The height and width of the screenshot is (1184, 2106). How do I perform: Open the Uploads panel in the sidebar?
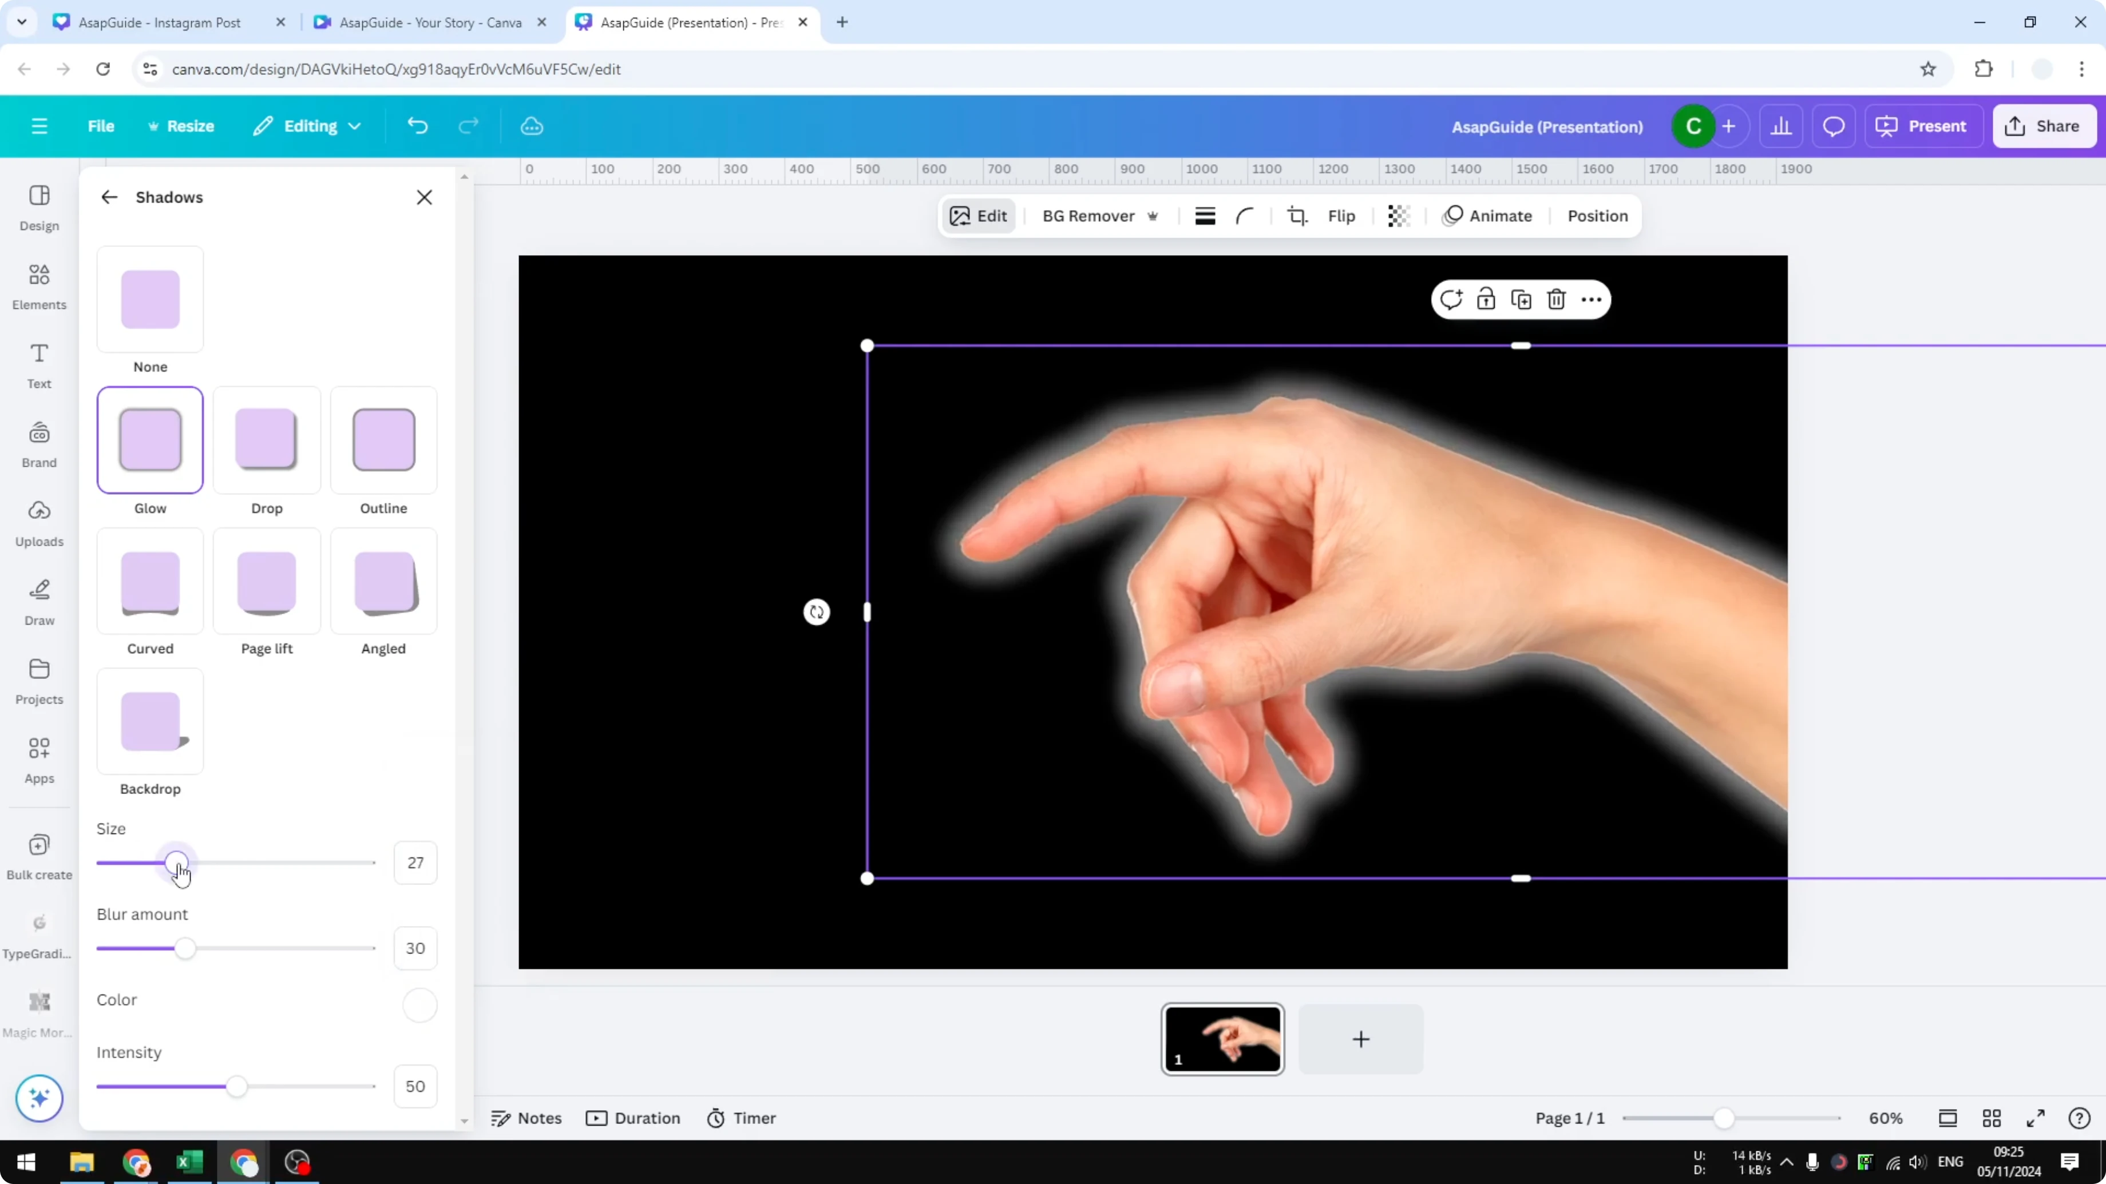coord(38,523)
